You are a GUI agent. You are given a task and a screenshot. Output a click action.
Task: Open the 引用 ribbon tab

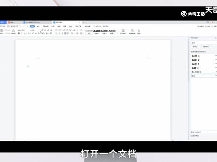53,26
